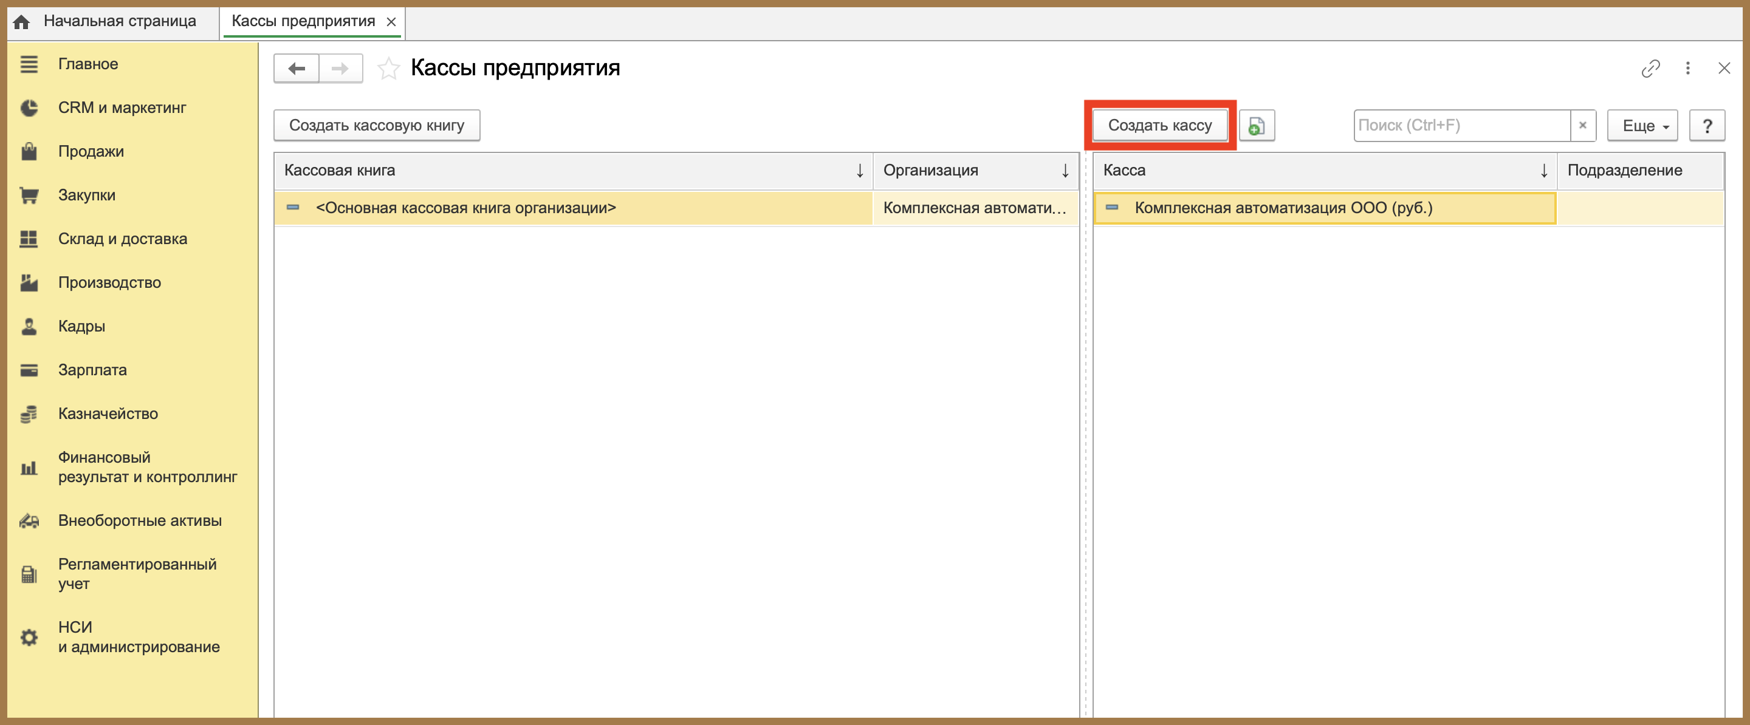Click the Подразделение column header

[1640, 171]
